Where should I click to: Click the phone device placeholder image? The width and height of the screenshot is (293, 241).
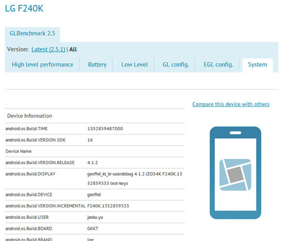[236, 172]
